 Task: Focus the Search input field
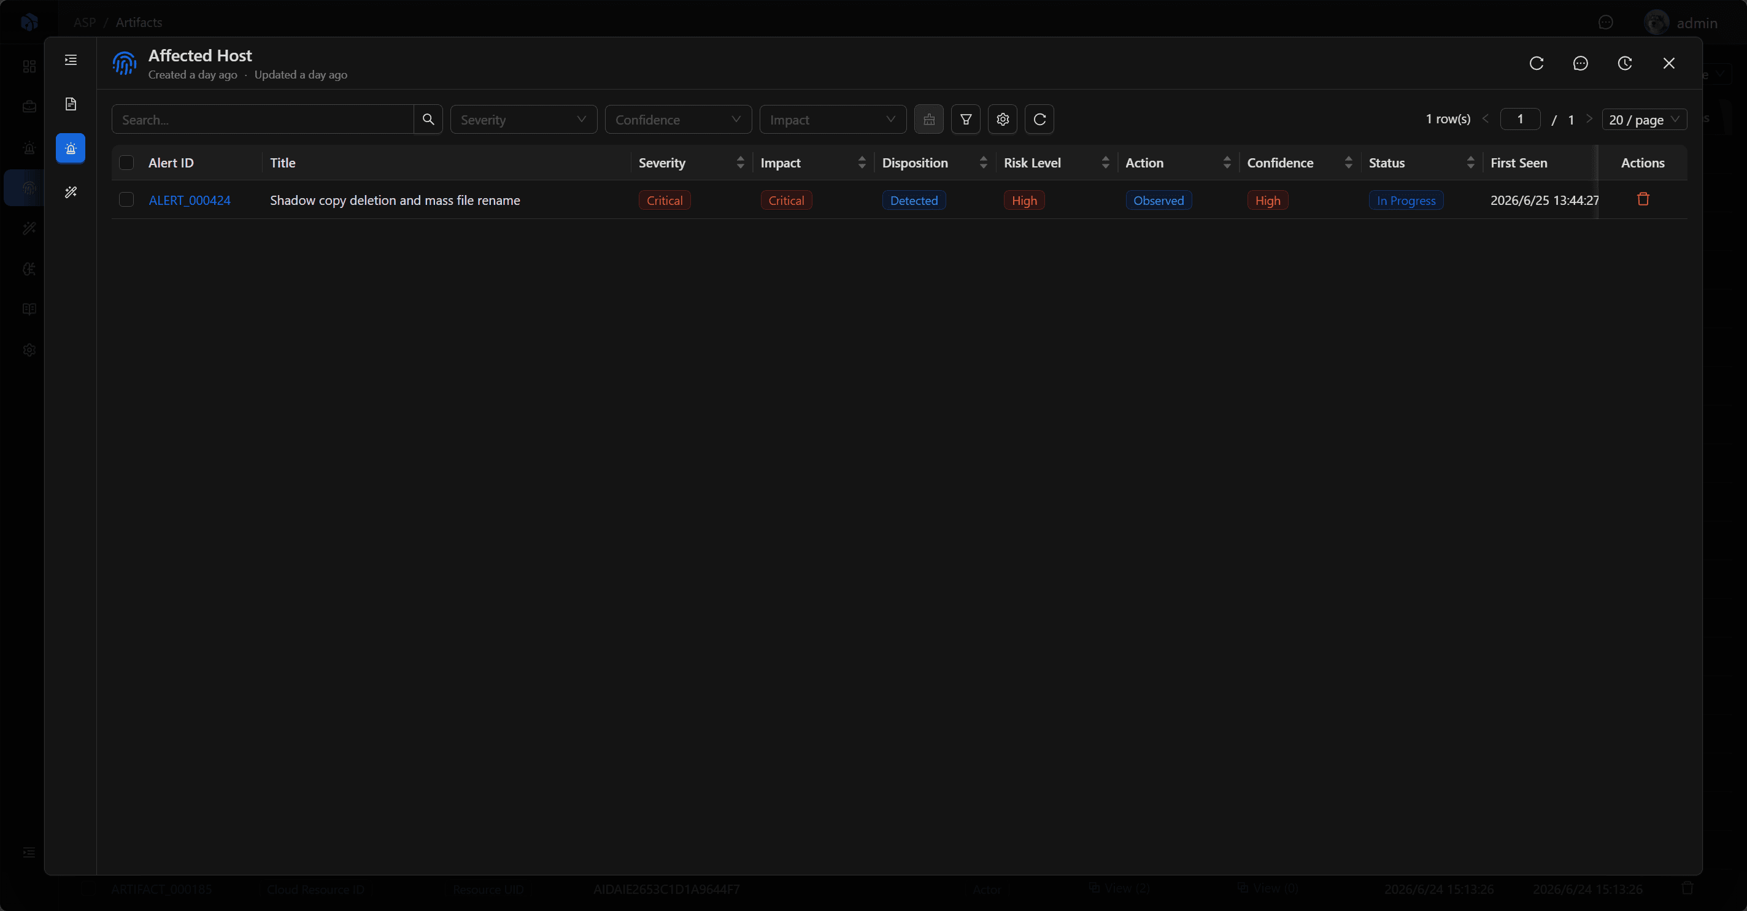(263, 119)
